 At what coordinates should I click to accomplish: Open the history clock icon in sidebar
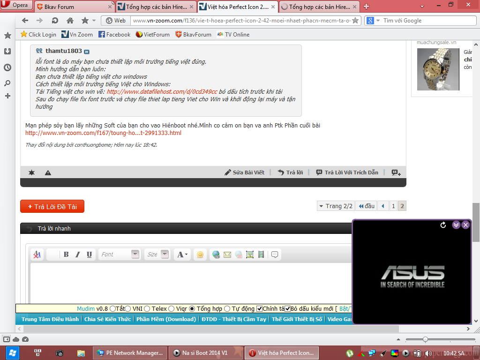coord(7,67)
